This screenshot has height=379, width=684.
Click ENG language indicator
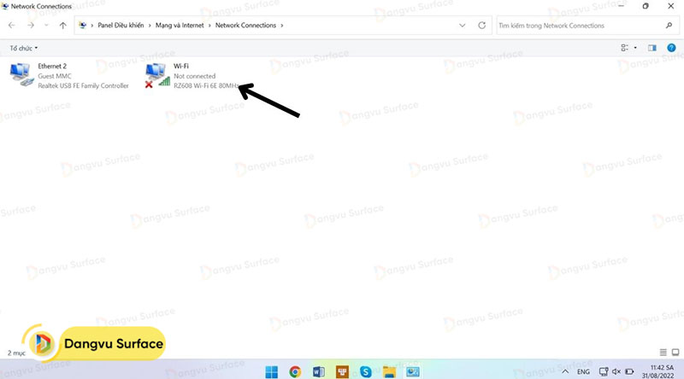click(583, 371)
